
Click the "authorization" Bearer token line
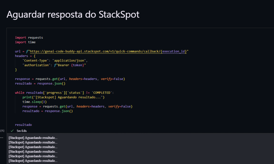point(54,65)
